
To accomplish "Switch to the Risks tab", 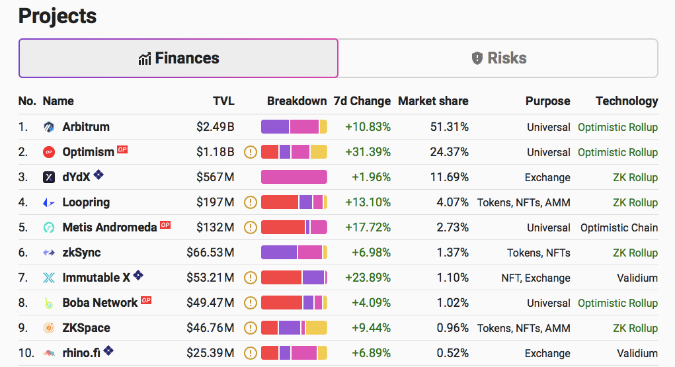I will 498,58.
